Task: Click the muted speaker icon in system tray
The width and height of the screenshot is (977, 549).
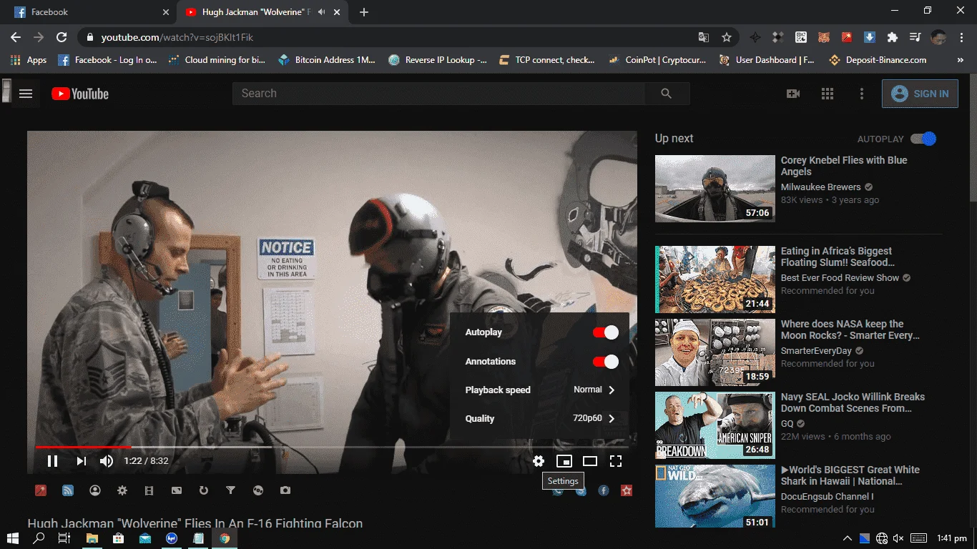Action: (x=899, y=538)
